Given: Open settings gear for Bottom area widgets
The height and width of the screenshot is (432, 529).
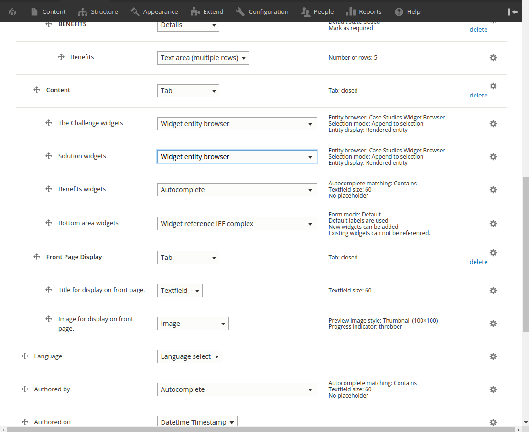Looking at the screenshot, I should pos(493,224).
